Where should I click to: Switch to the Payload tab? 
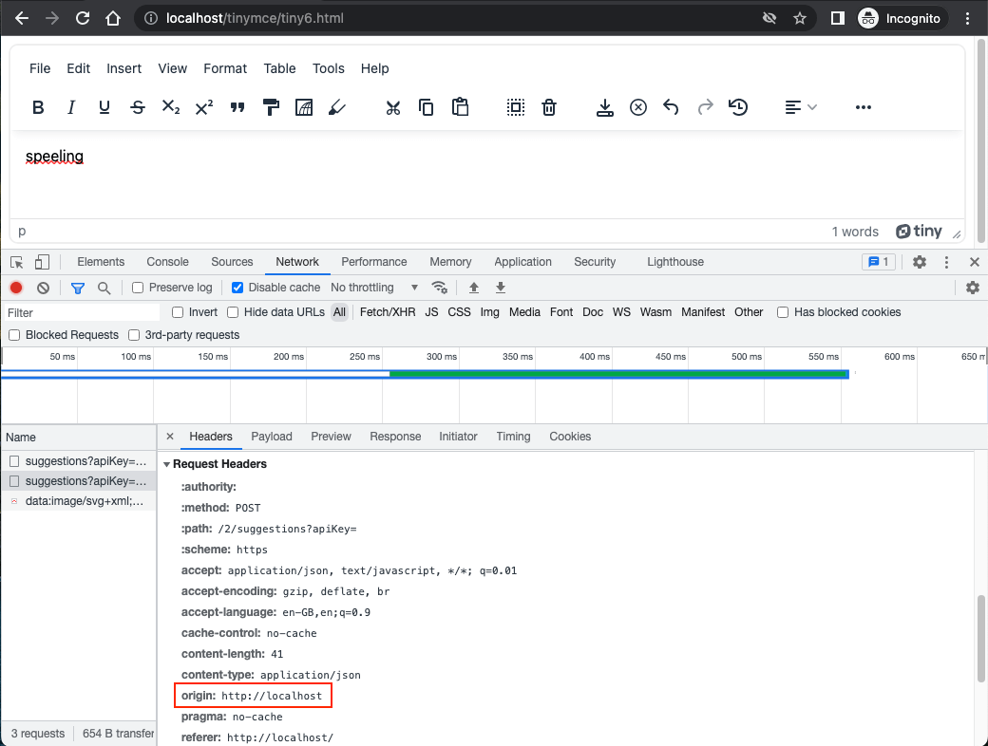(272, 437)
